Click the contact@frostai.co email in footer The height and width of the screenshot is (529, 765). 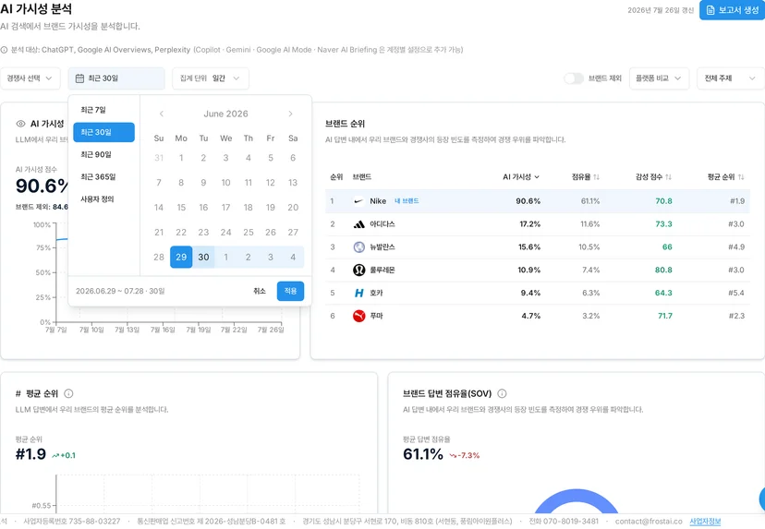tap(649, 522)
